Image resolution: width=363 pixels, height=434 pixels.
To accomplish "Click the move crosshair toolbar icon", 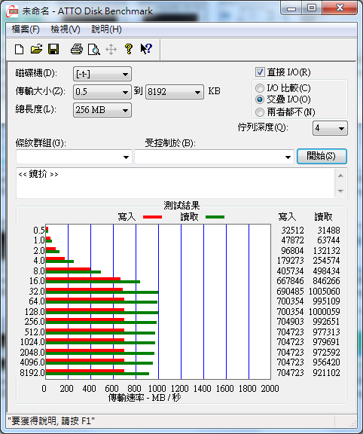I will pos(111,50).
